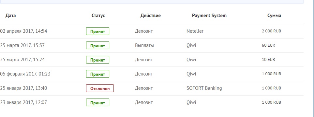Click the Сумма column header
Screen dimensions: 314x117
point(274,16)
